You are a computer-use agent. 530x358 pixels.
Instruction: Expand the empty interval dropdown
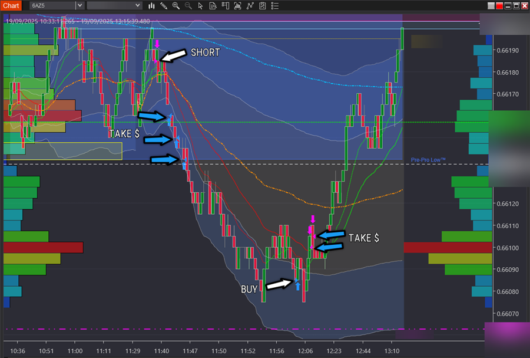[x=138, y=5]
